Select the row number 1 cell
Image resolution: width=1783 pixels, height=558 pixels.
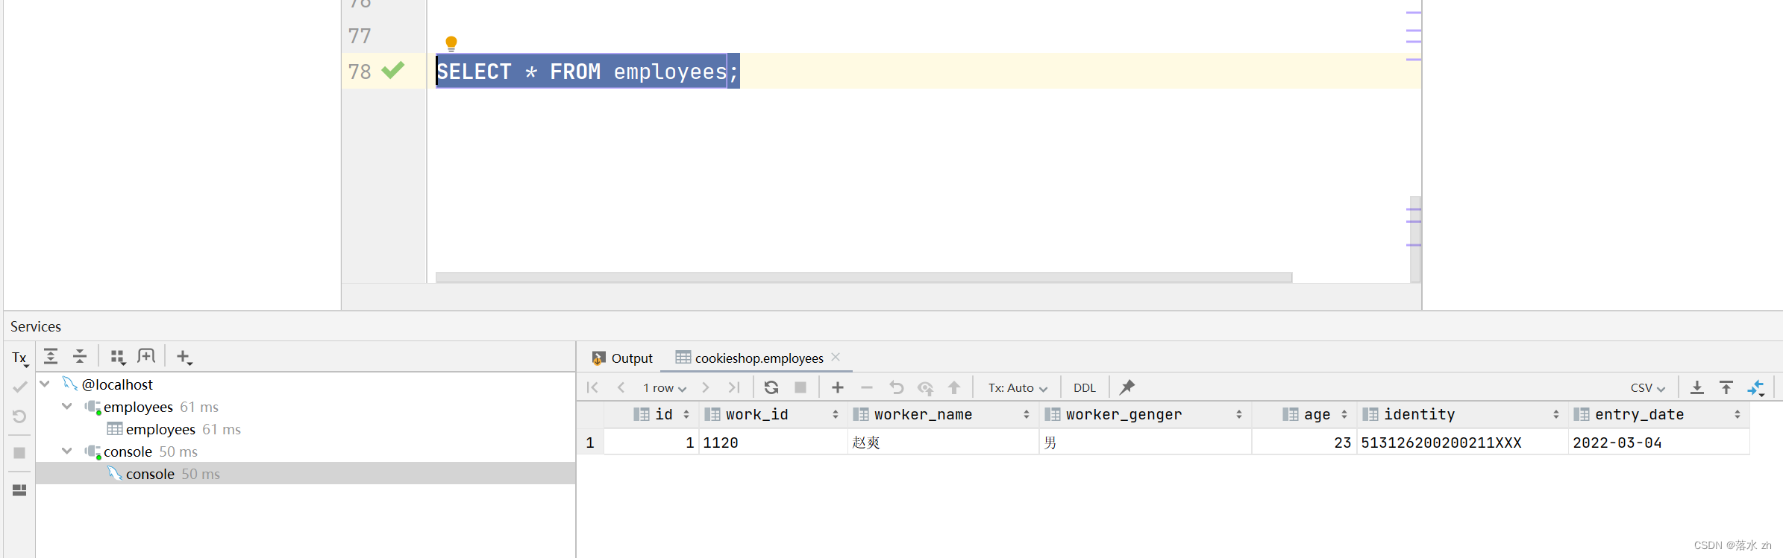[590, 443]
